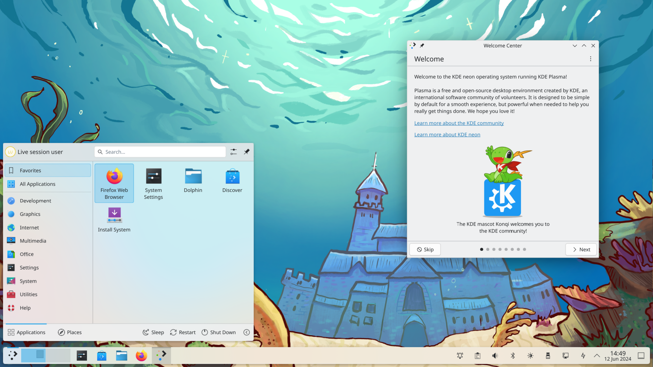The width and height of the screenshot is (653, 367).
Task: Toggle the Welcome Center pin-on-all-desktops button
Action: click(422, 46)
